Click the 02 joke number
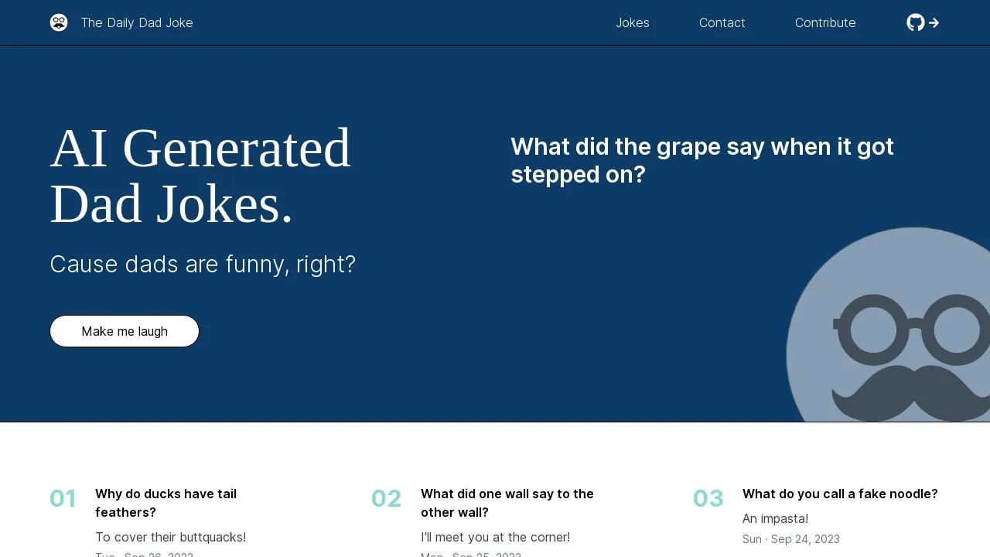This screenshot has width=990, height=557. tap(386, 499)
